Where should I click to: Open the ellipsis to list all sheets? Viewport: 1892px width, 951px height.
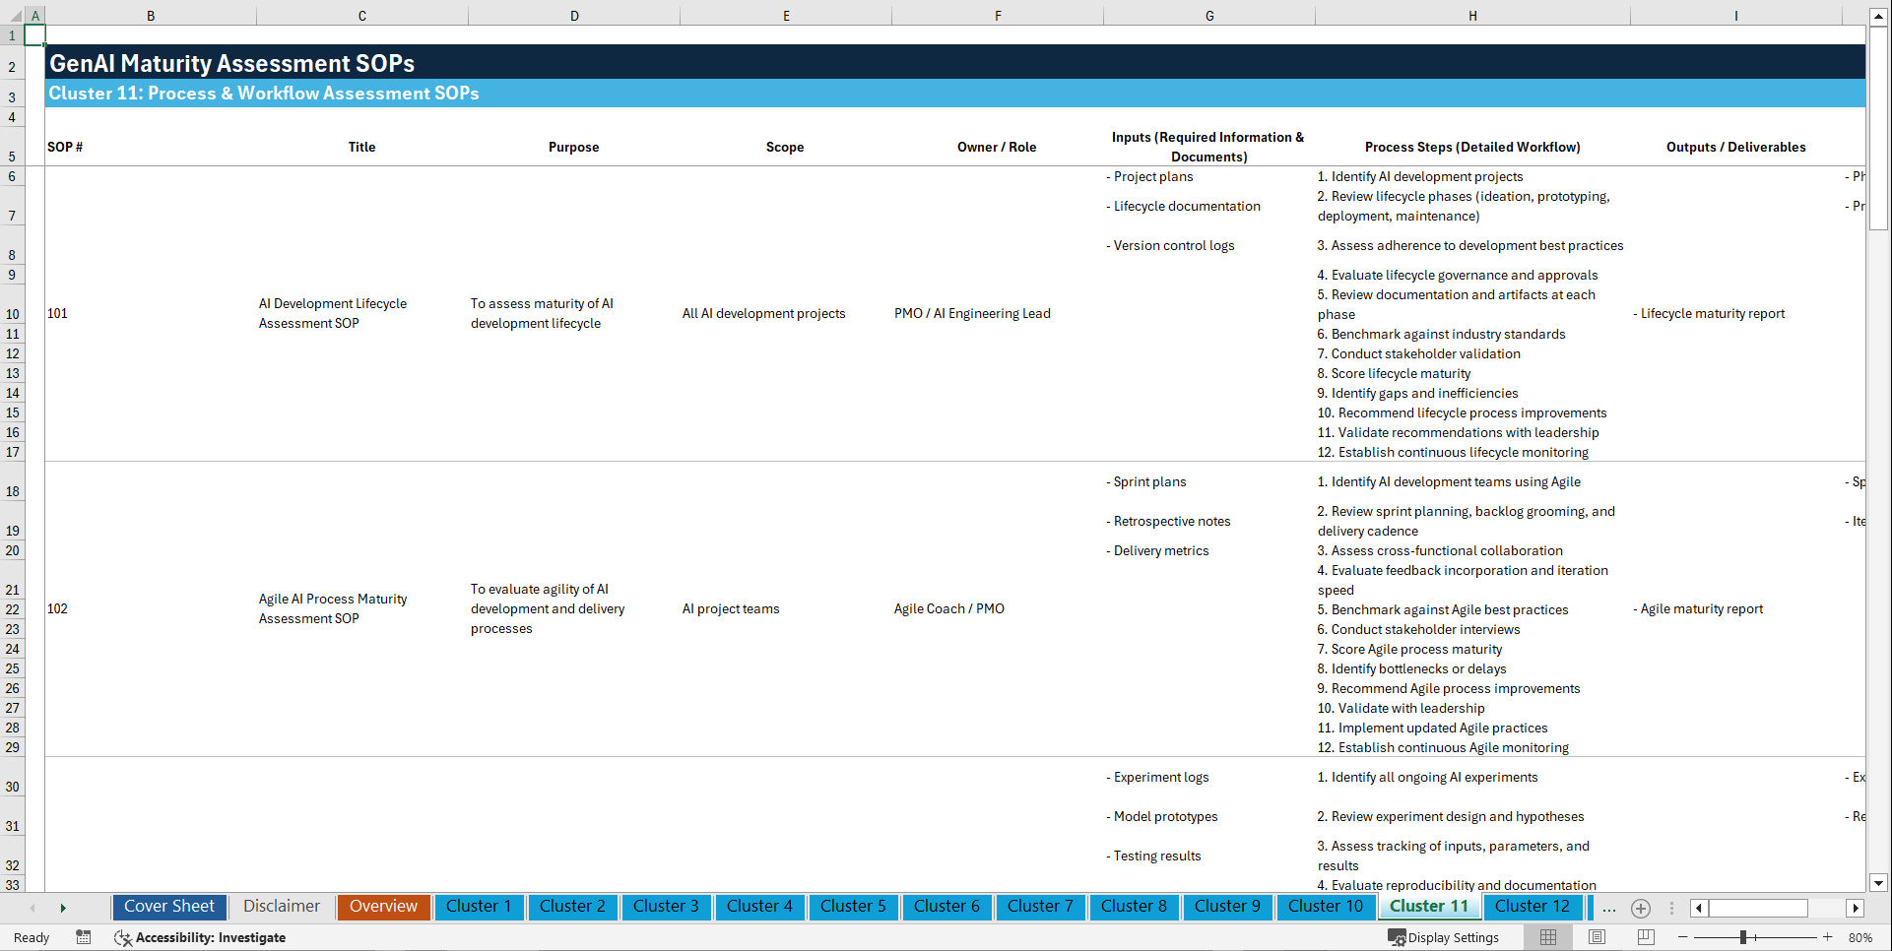click(1609, 908)
